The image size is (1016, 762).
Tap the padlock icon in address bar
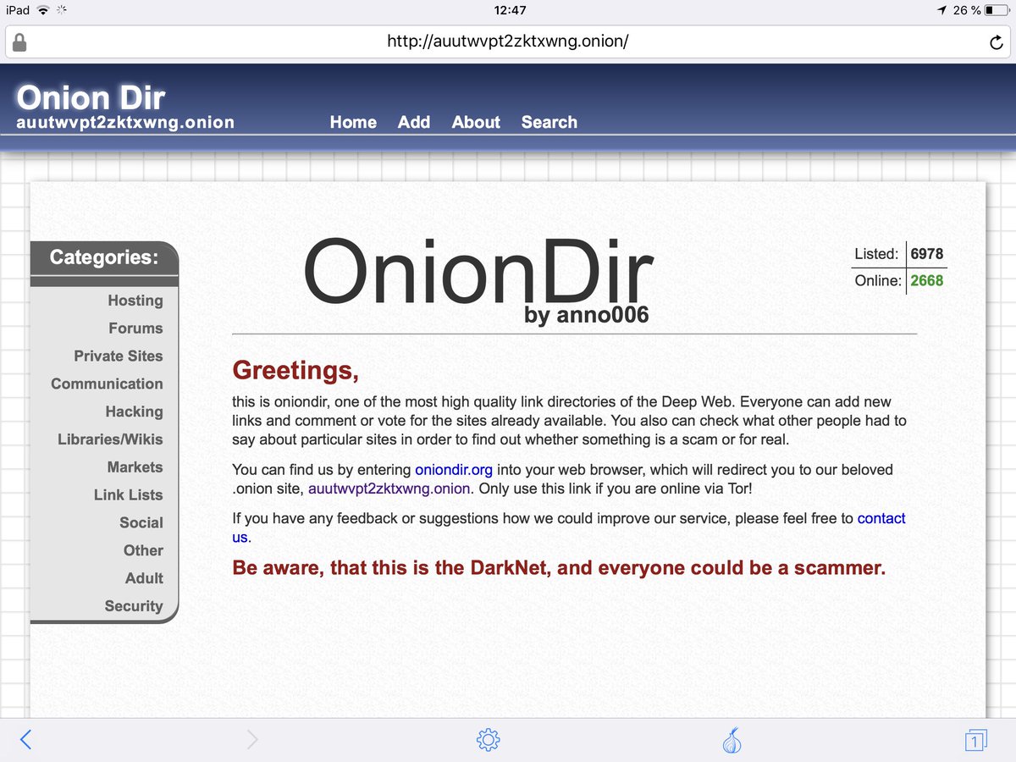tap(19, 41)
